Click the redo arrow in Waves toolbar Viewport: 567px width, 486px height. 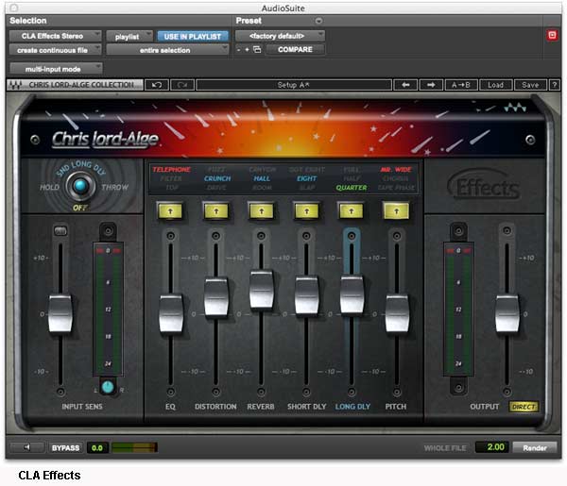182,85
